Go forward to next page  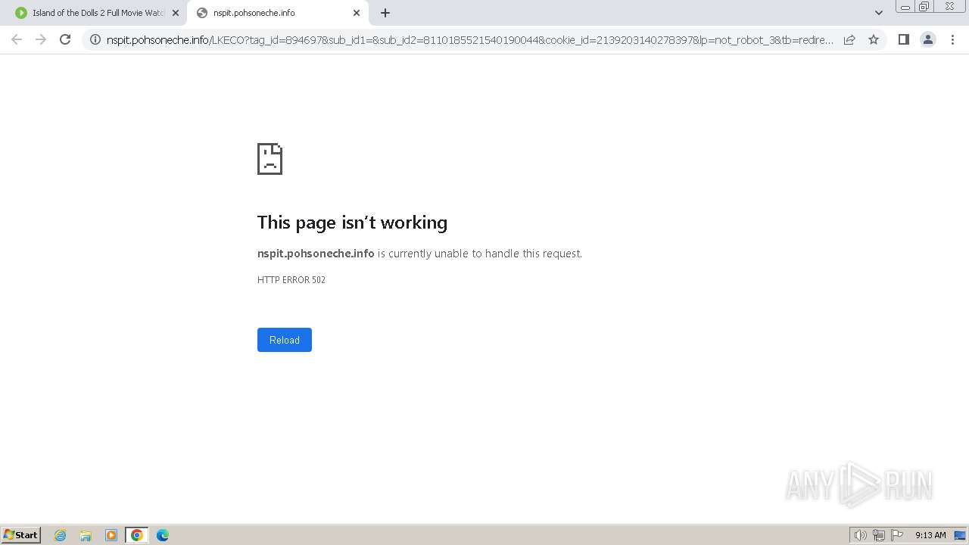pyautogui.click(x=41, y=39)
